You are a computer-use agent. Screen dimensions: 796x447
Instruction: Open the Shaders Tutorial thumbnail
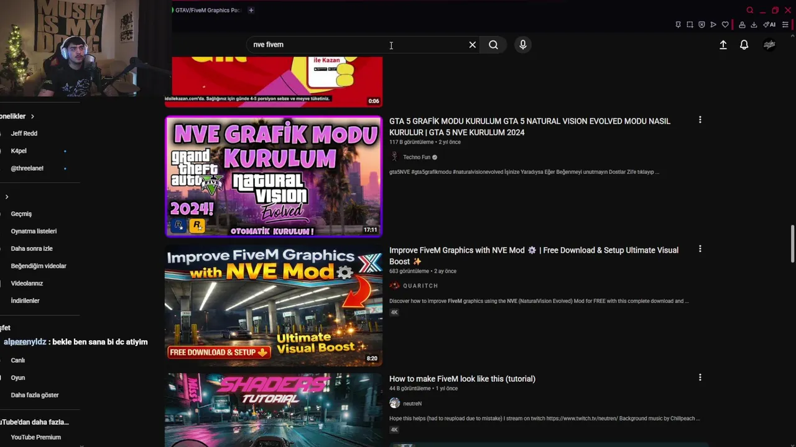point(274,410)
